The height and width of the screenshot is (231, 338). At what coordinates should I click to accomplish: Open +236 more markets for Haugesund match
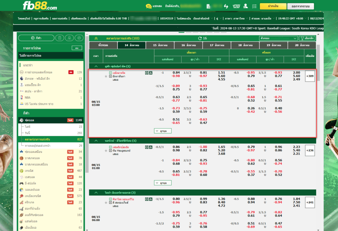310,150
